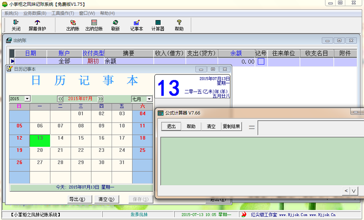Select calendar day 04 Saturday
Screen dimensions: 364x220
click(x=143, y=116)
